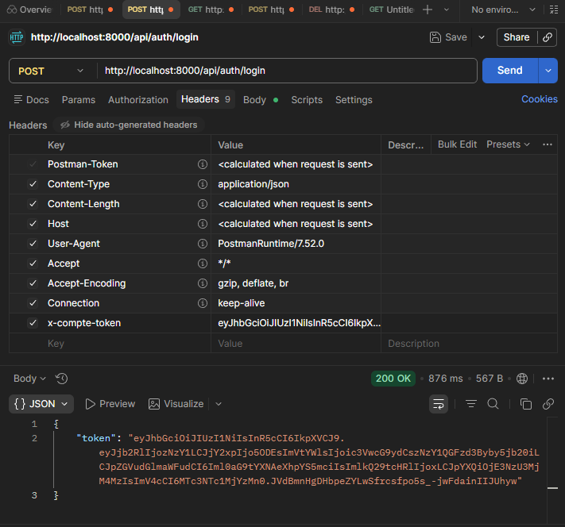The image size is (565, 527).
Task: Hide auto-generated headers toggle
Action: pos(129,125)
